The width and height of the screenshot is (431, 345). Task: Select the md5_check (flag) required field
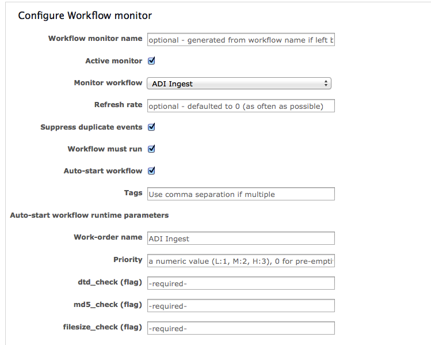[241, 306]
